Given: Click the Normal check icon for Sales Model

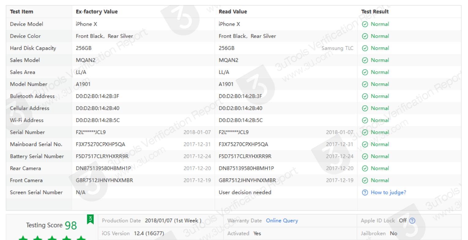Looking at the screenshot, I should [x=365, y=60].
